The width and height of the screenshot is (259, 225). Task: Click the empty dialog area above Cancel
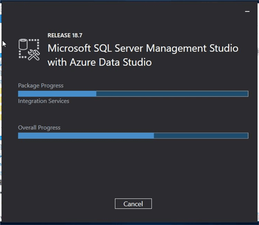133,173
